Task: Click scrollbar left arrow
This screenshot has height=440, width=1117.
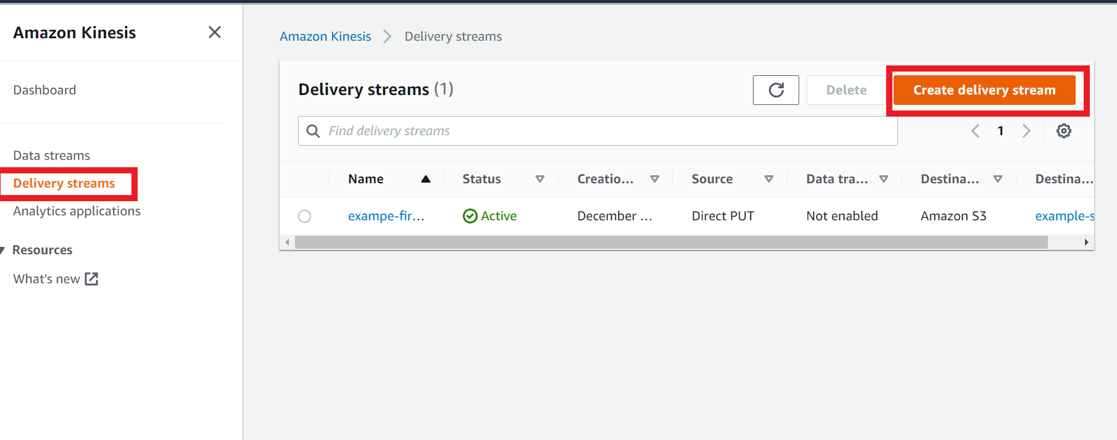Action: pos(287,243)
